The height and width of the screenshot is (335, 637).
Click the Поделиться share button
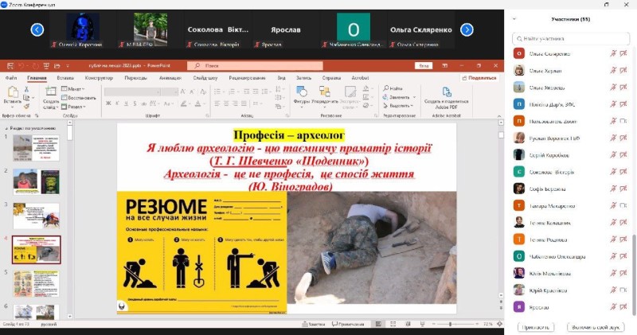coord(478,78)
